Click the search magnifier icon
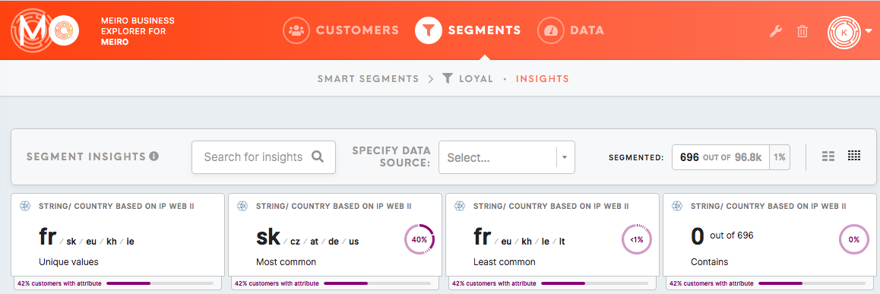 pos(318,156)
